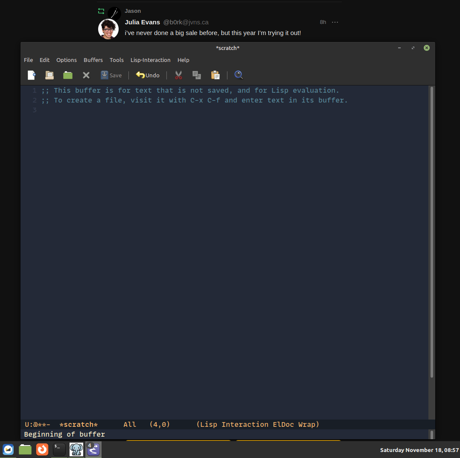This screenshot has height=458, width=460.
Task: Open the File menu
Action: [29, 60]
